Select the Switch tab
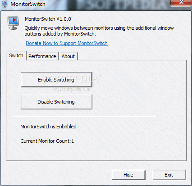192x186 pixels. pyautogui.click(x=16, y=55)
